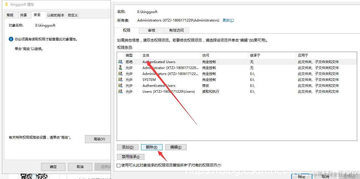Click the E:\kinggsoft object name in properties window
360x179 pixels.
click(x=45, y=25)
